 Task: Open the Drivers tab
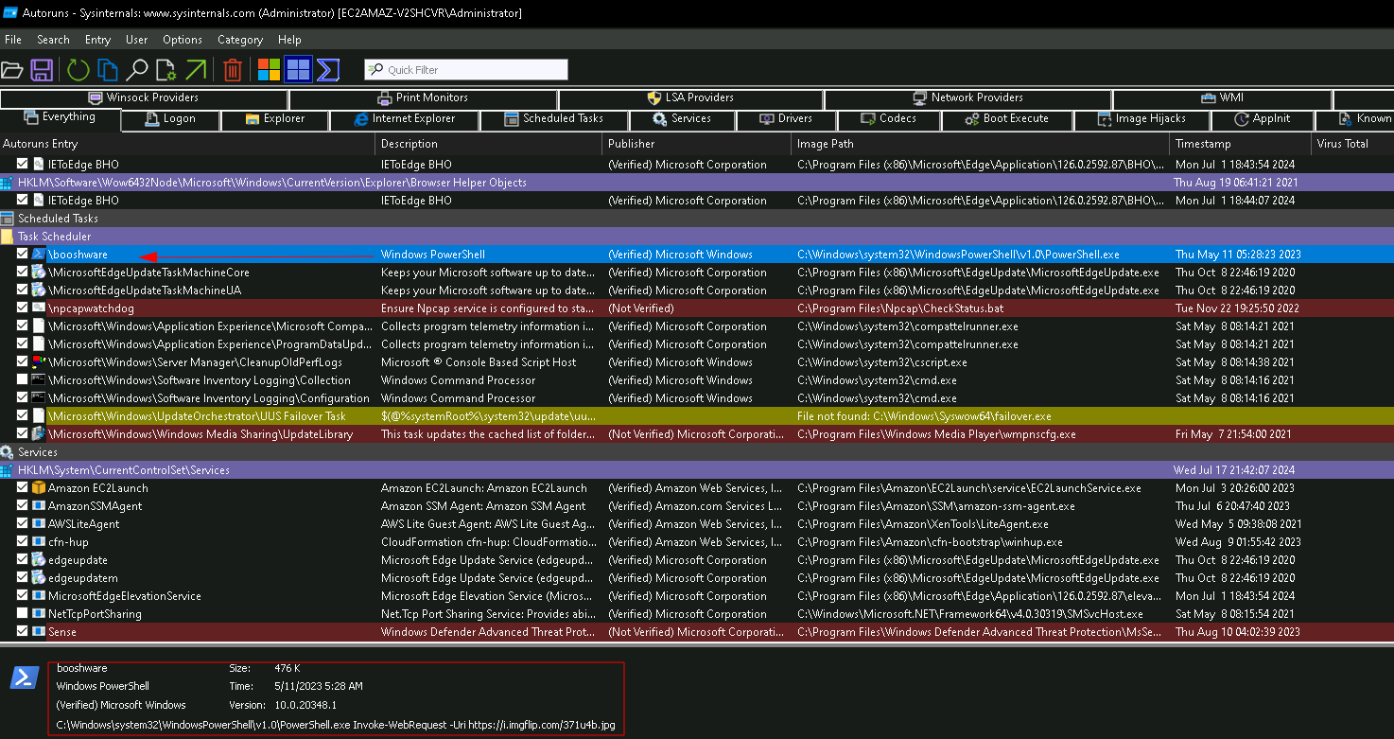click(786, 119)
